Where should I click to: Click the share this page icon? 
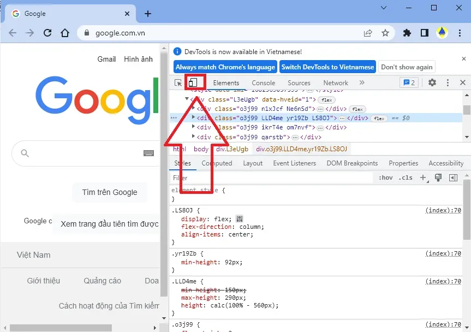tap(368, 33)
